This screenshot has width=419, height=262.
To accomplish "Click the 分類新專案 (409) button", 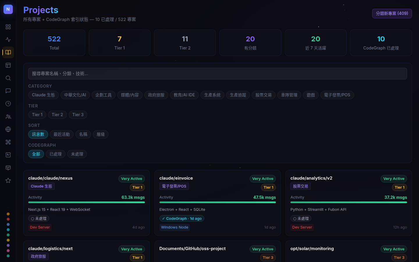I will pos(392,13).
